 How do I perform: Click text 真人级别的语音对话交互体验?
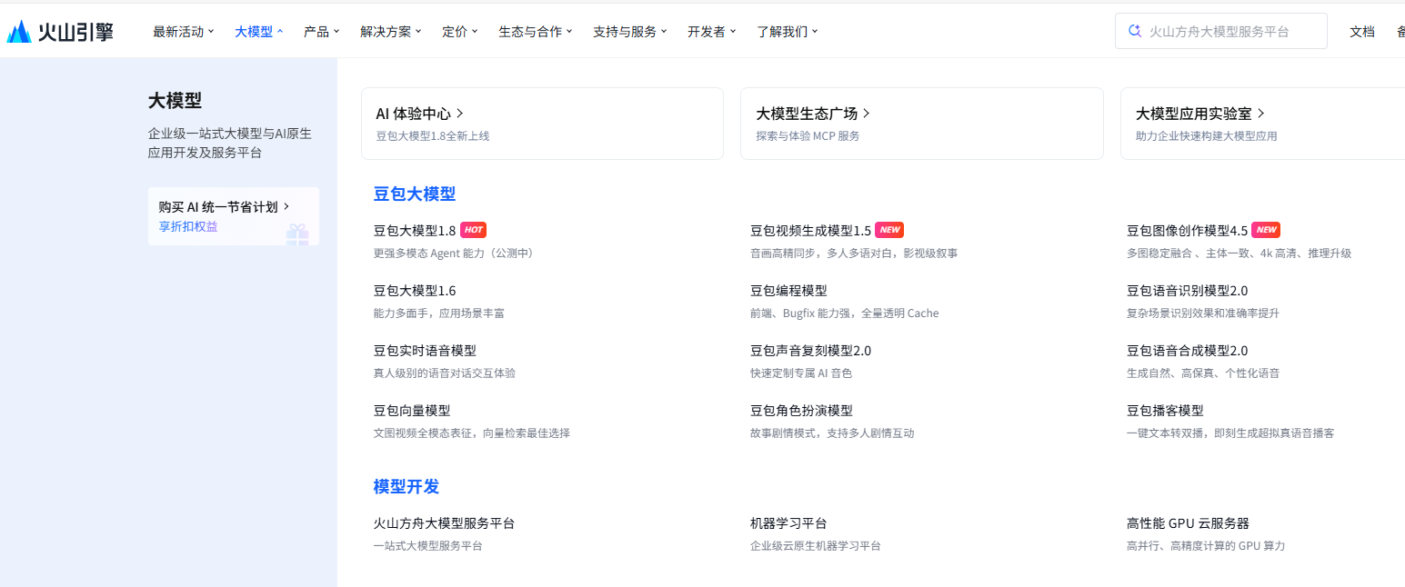coord(444,373)
